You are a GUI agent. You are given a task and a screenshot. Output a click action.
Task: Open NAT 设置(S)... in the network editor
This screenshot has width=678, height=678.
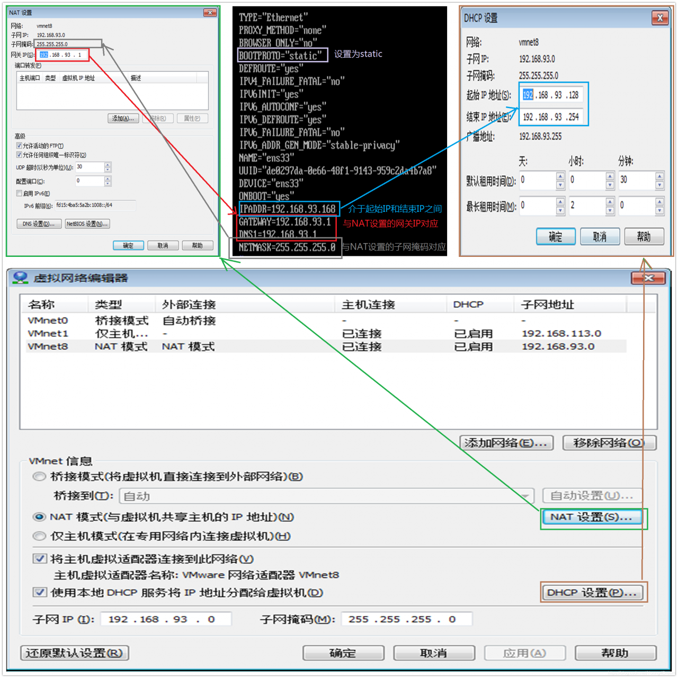tap(592, 517)
